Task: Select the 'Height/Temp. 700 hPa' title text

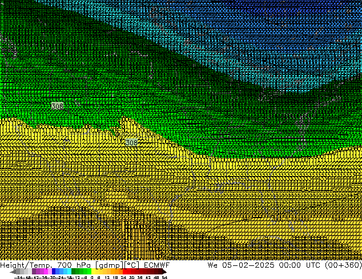Action: click(47, 265)
